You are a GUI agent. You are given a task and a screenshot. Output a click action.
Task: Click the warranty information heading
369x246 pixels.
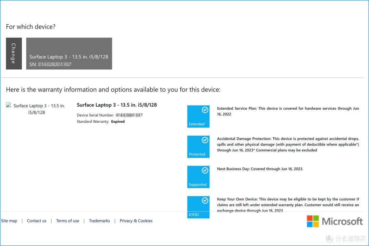(x=113, y=90)
